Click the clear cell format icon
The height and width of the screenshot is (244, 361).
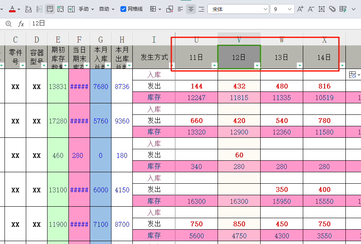[x=170, y=9]
